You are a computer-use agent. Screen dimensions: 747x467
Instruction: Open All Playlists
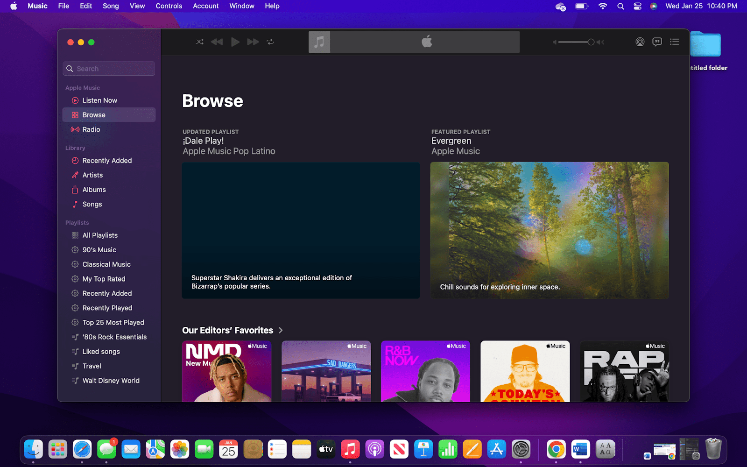click(x=109, y=235)
